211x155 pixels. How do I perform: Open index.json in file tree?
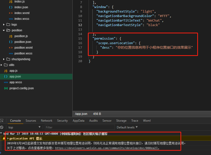click(21, 7)
